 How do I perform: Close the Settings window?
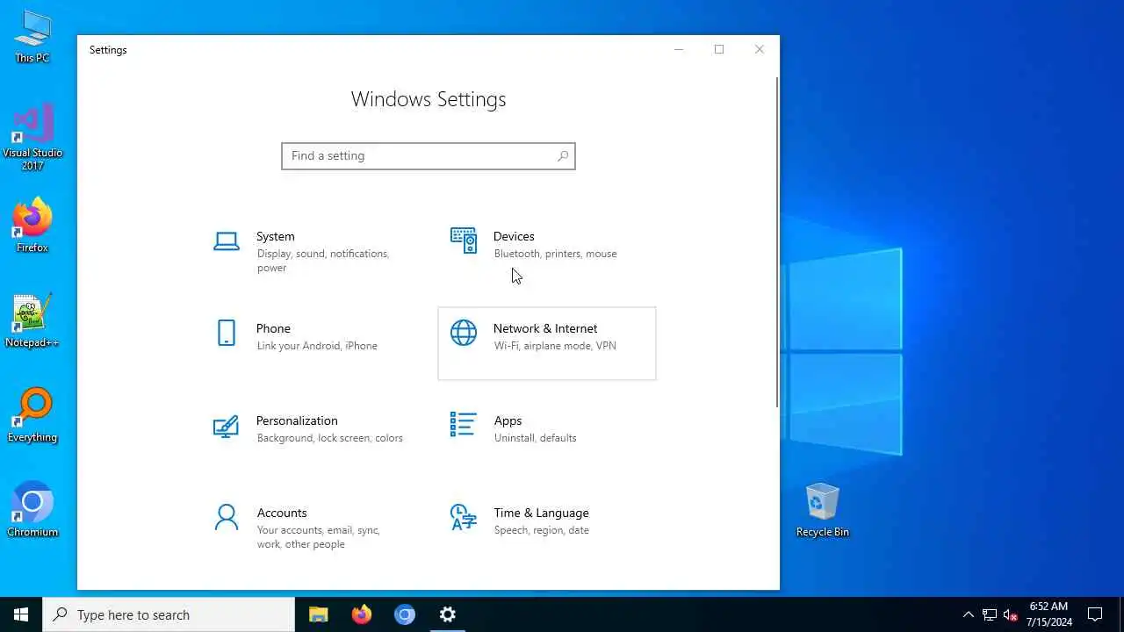tap(760, 50)
